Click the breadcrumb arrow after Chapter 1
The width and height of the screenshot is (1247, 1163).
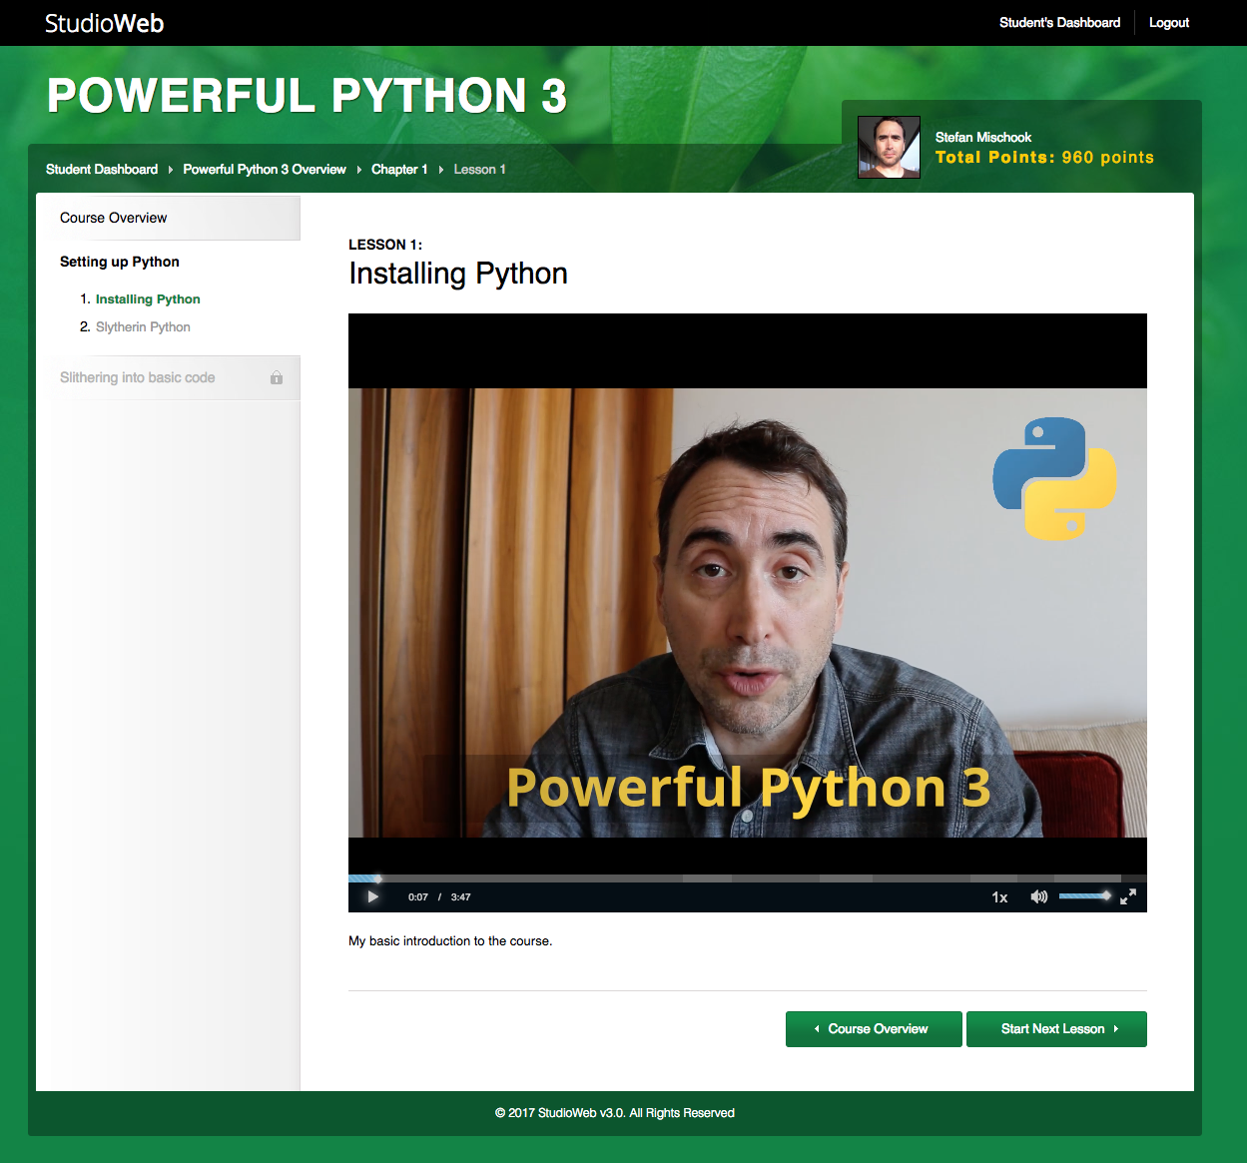pyautogui.click(x=440, y=169)
